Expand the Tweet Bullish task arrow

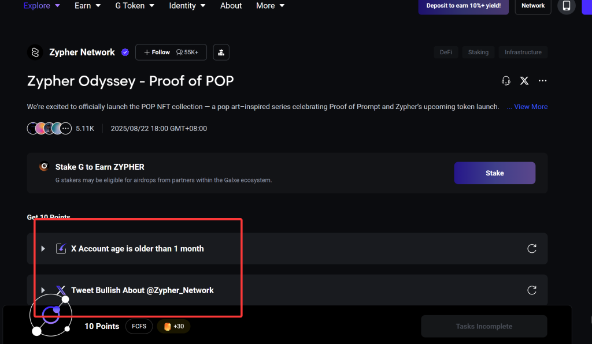tap(43, 290)
